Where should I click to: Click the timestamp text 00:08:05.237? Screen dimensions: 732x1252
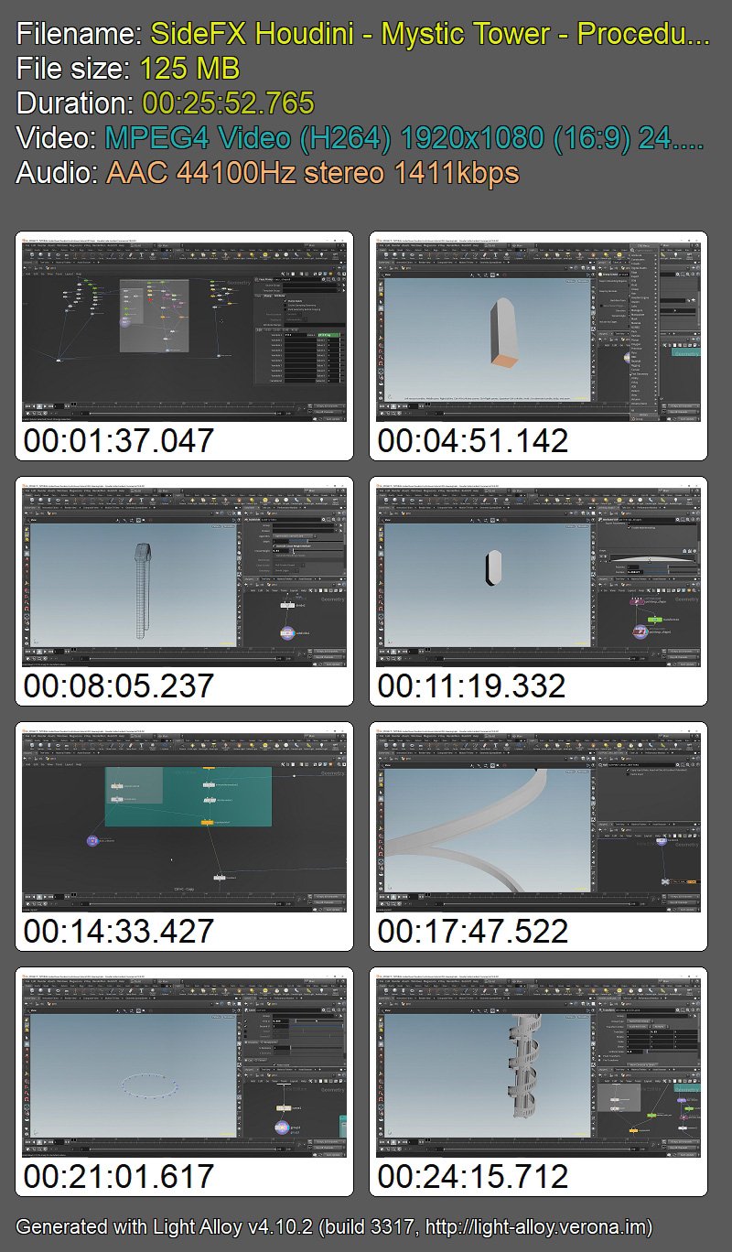(119, 685)
